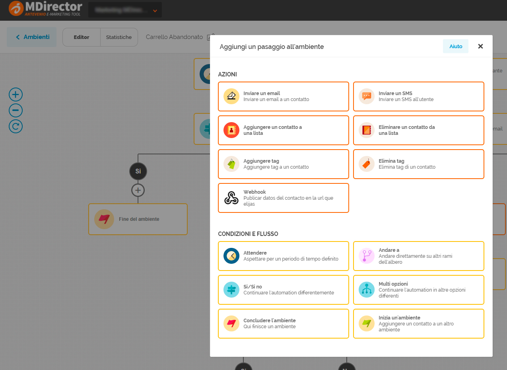507x370 pixels.
Task: Choose the Multi opzioni hierarchy icon
Action: 366,290
